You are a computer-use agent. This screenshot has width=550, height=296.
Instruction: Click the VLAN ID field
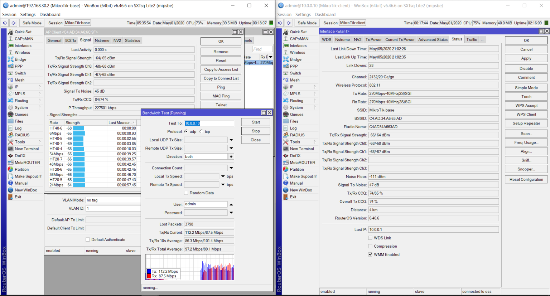tap(113, 208)
